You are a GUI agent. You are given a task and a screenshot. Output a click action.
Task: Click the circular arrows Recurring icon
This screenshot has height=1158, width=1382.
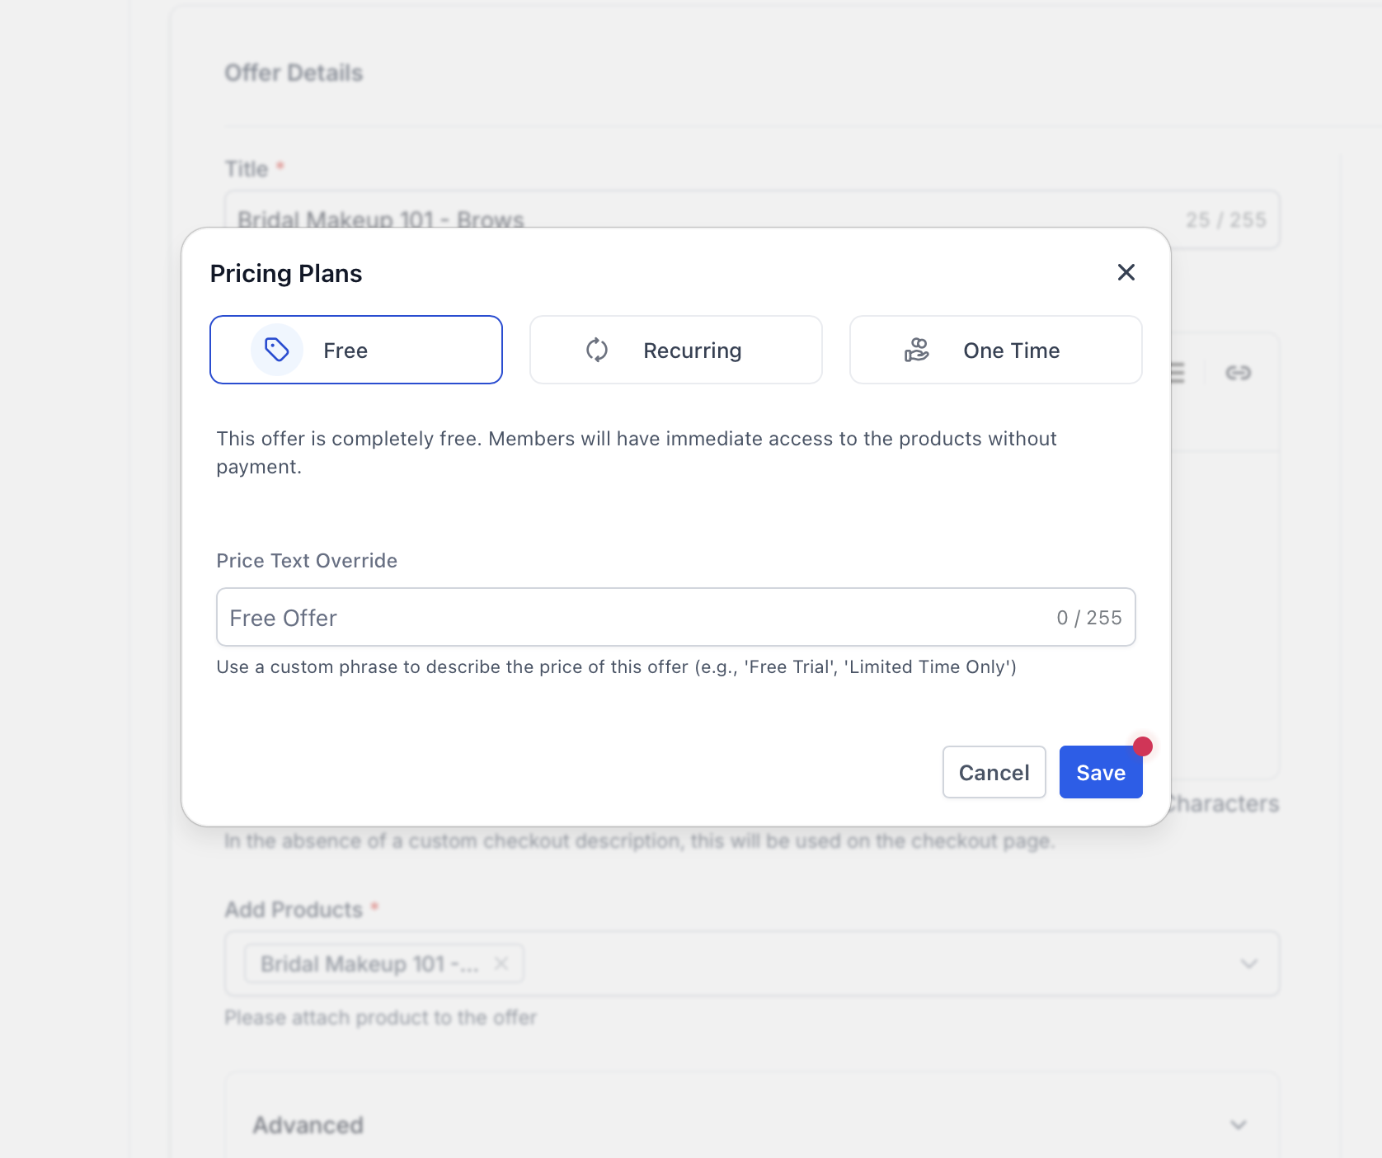click(x=597, y=350)
